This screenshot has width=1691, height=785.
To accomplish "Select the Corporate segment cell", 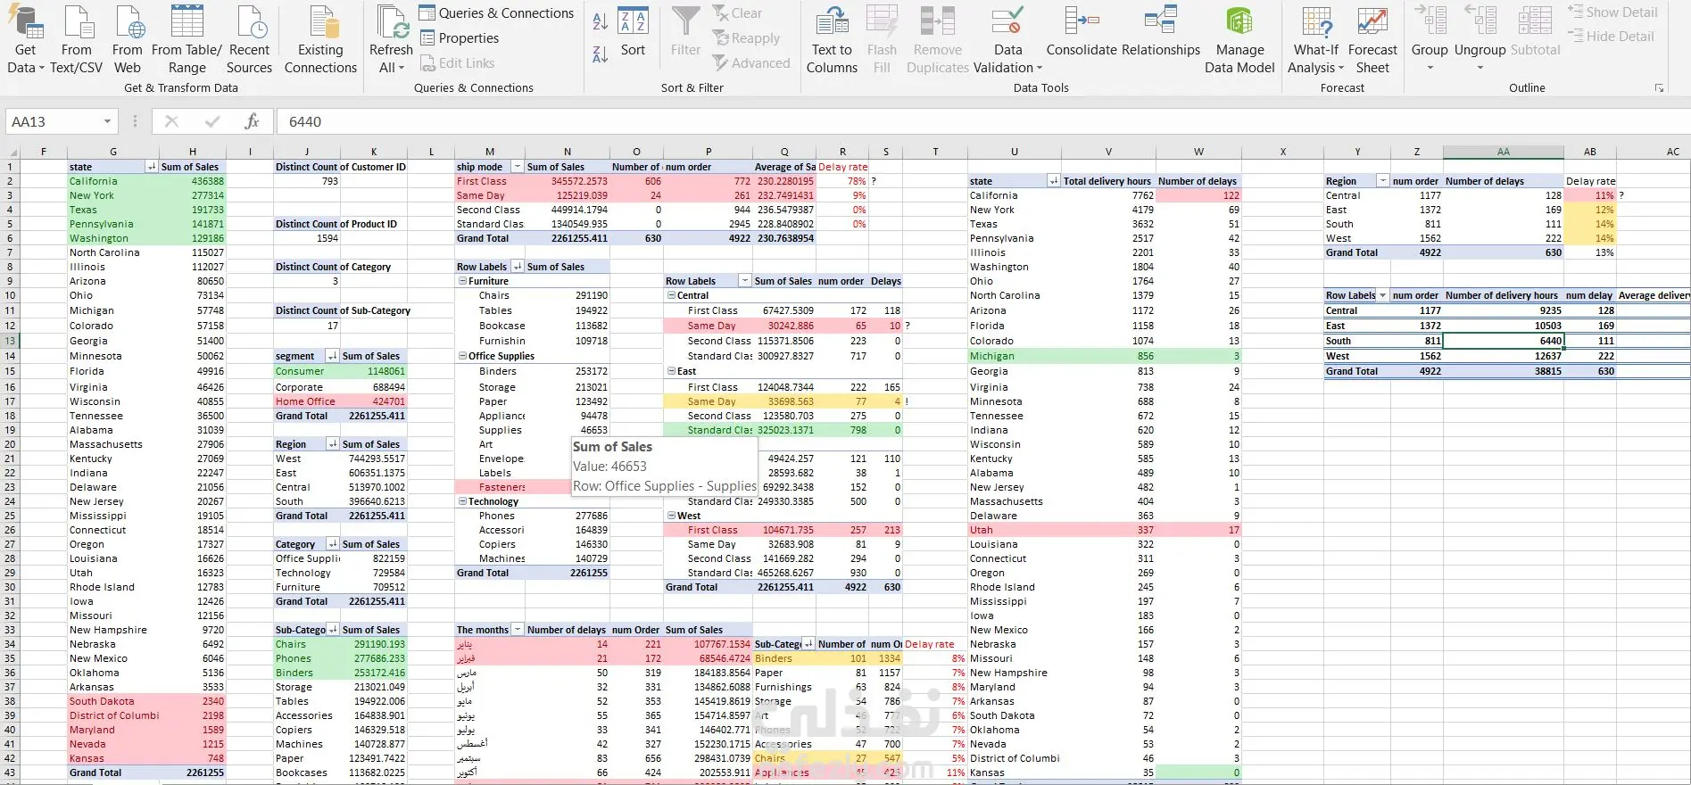I will coord(306,387).
